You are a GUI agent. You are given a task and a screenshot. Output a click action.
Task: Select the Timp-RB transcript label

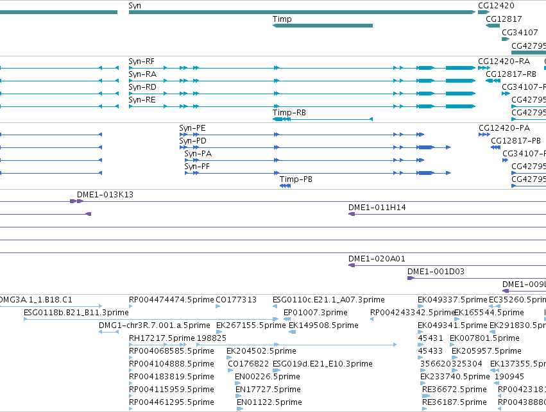point(289,113)
